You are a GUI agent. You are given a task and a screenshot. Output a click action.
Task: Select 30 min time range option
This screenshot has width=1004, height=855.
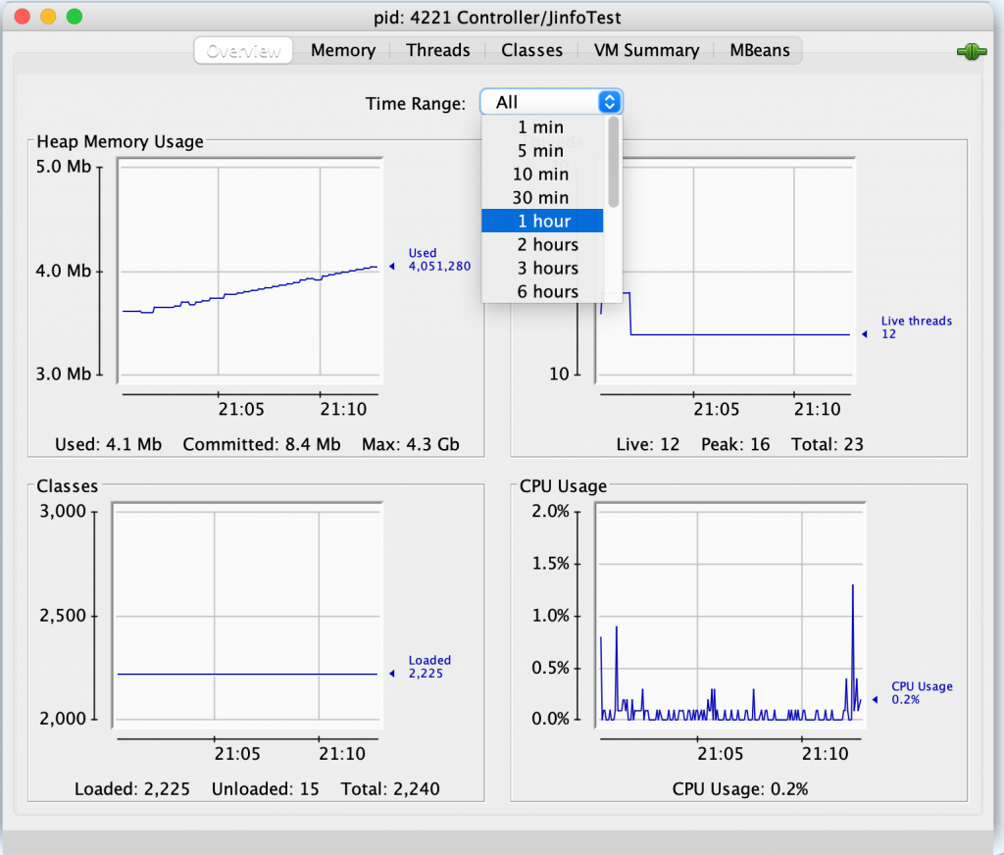tap(541, 197)
